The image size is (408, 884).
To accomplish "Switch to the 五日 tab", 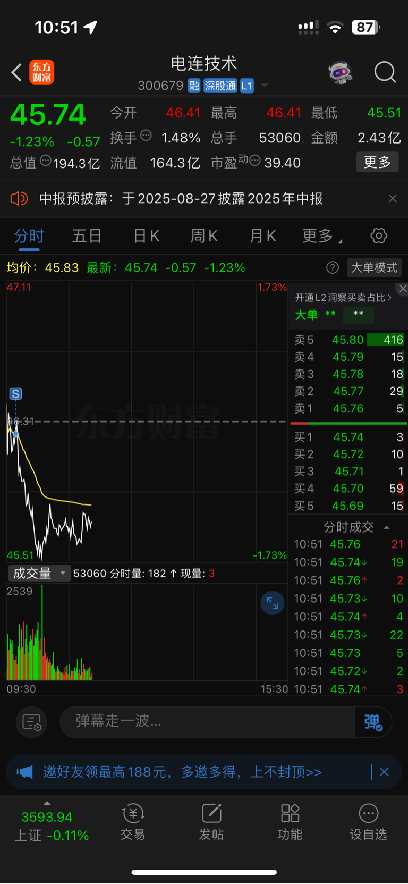I will (87, 235).
